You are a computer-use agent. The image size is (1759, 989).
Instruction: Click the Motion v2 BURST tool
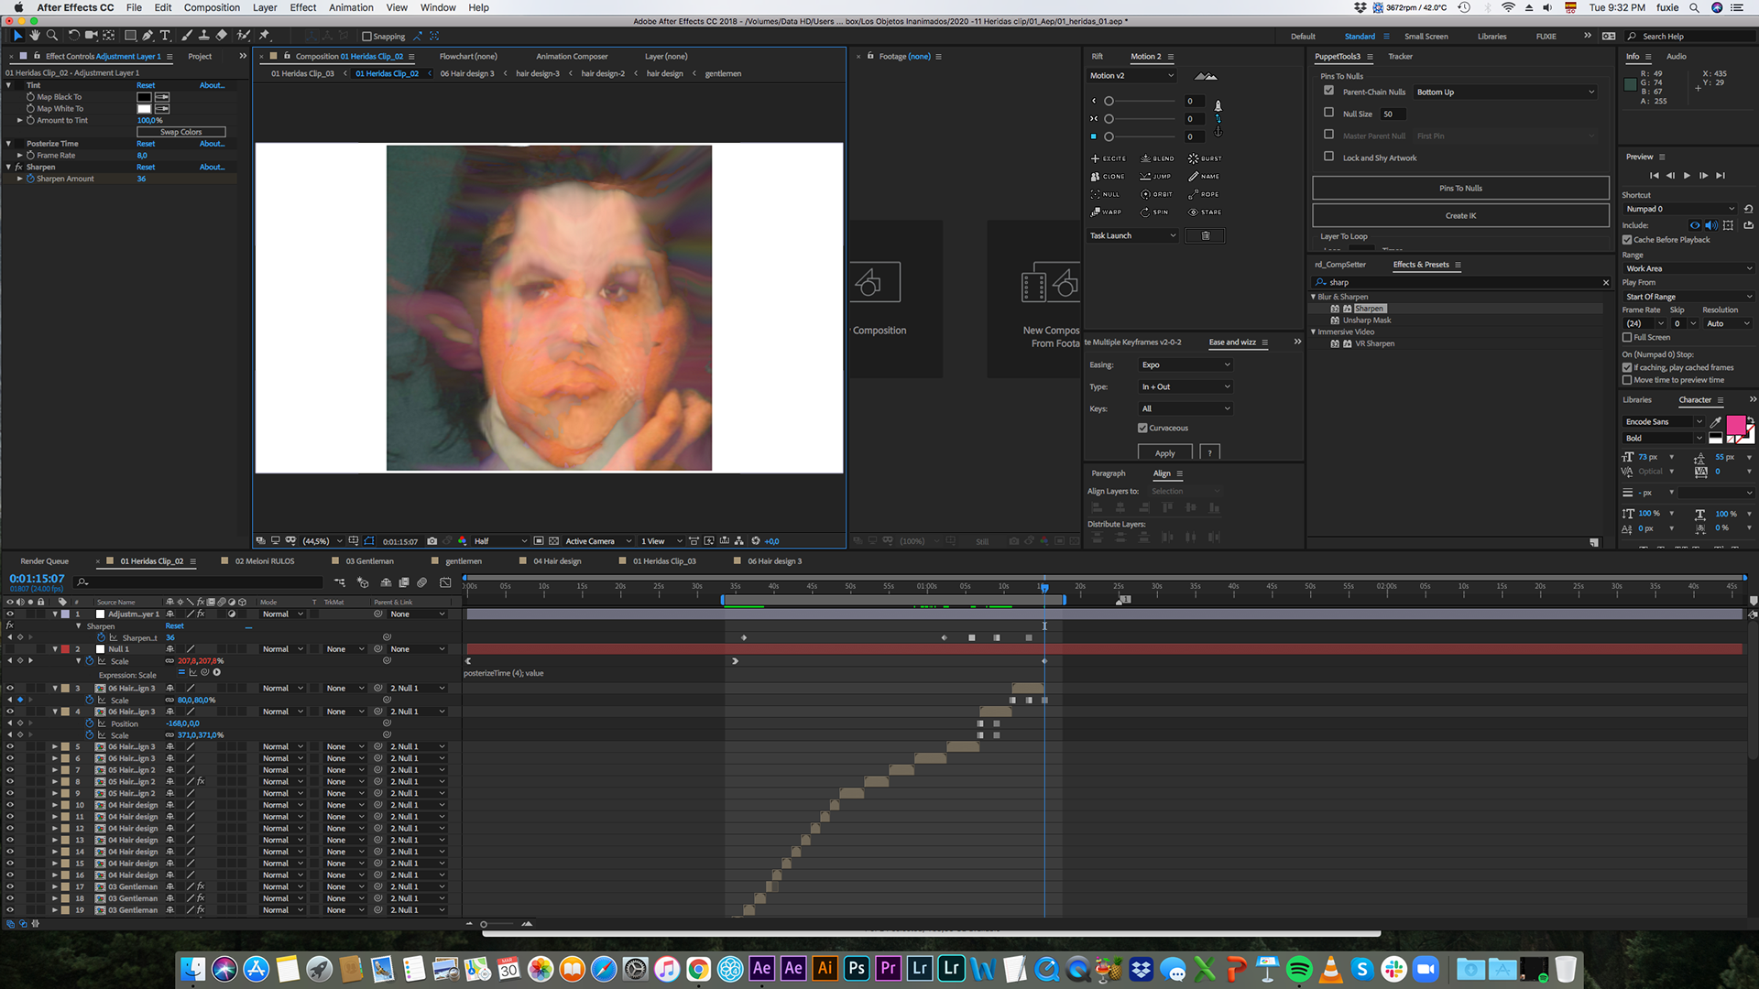pyautogui.click(x=1205, y=158)
